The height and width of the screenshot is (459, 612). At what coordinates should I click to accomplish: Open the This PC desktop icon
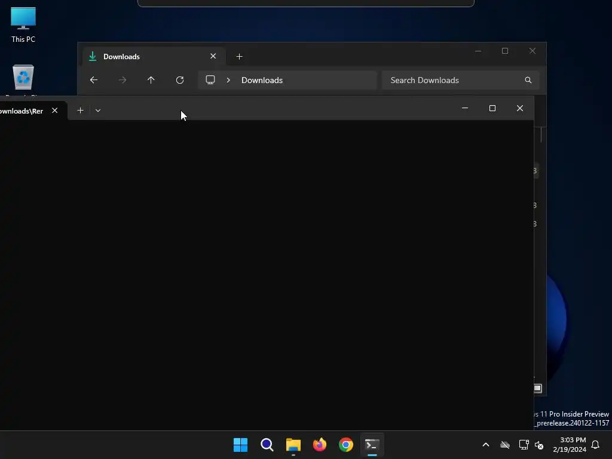[x=23, y=25]
